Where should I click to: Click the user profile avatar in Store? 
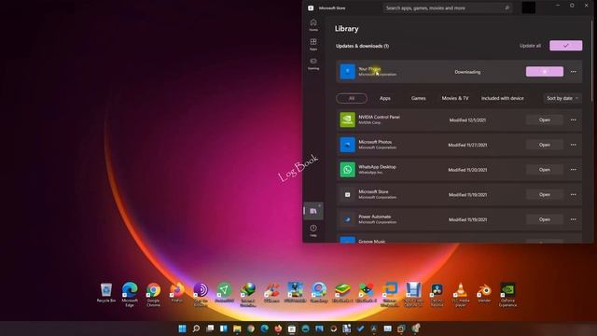[x=529, y=7]
